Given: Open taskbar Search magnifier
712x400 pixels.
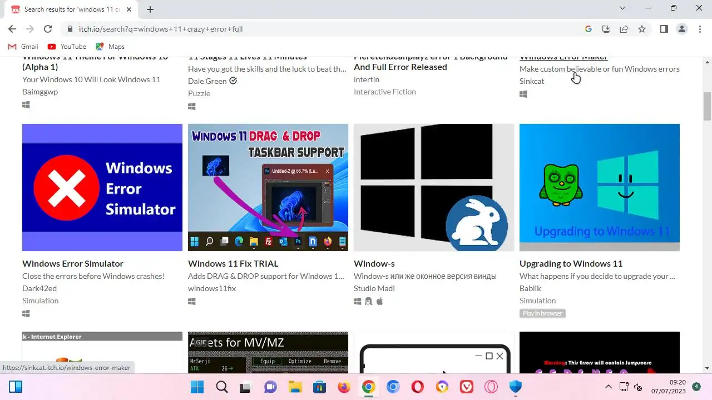Looking at the screenshot, I should (x=221, y=387).
